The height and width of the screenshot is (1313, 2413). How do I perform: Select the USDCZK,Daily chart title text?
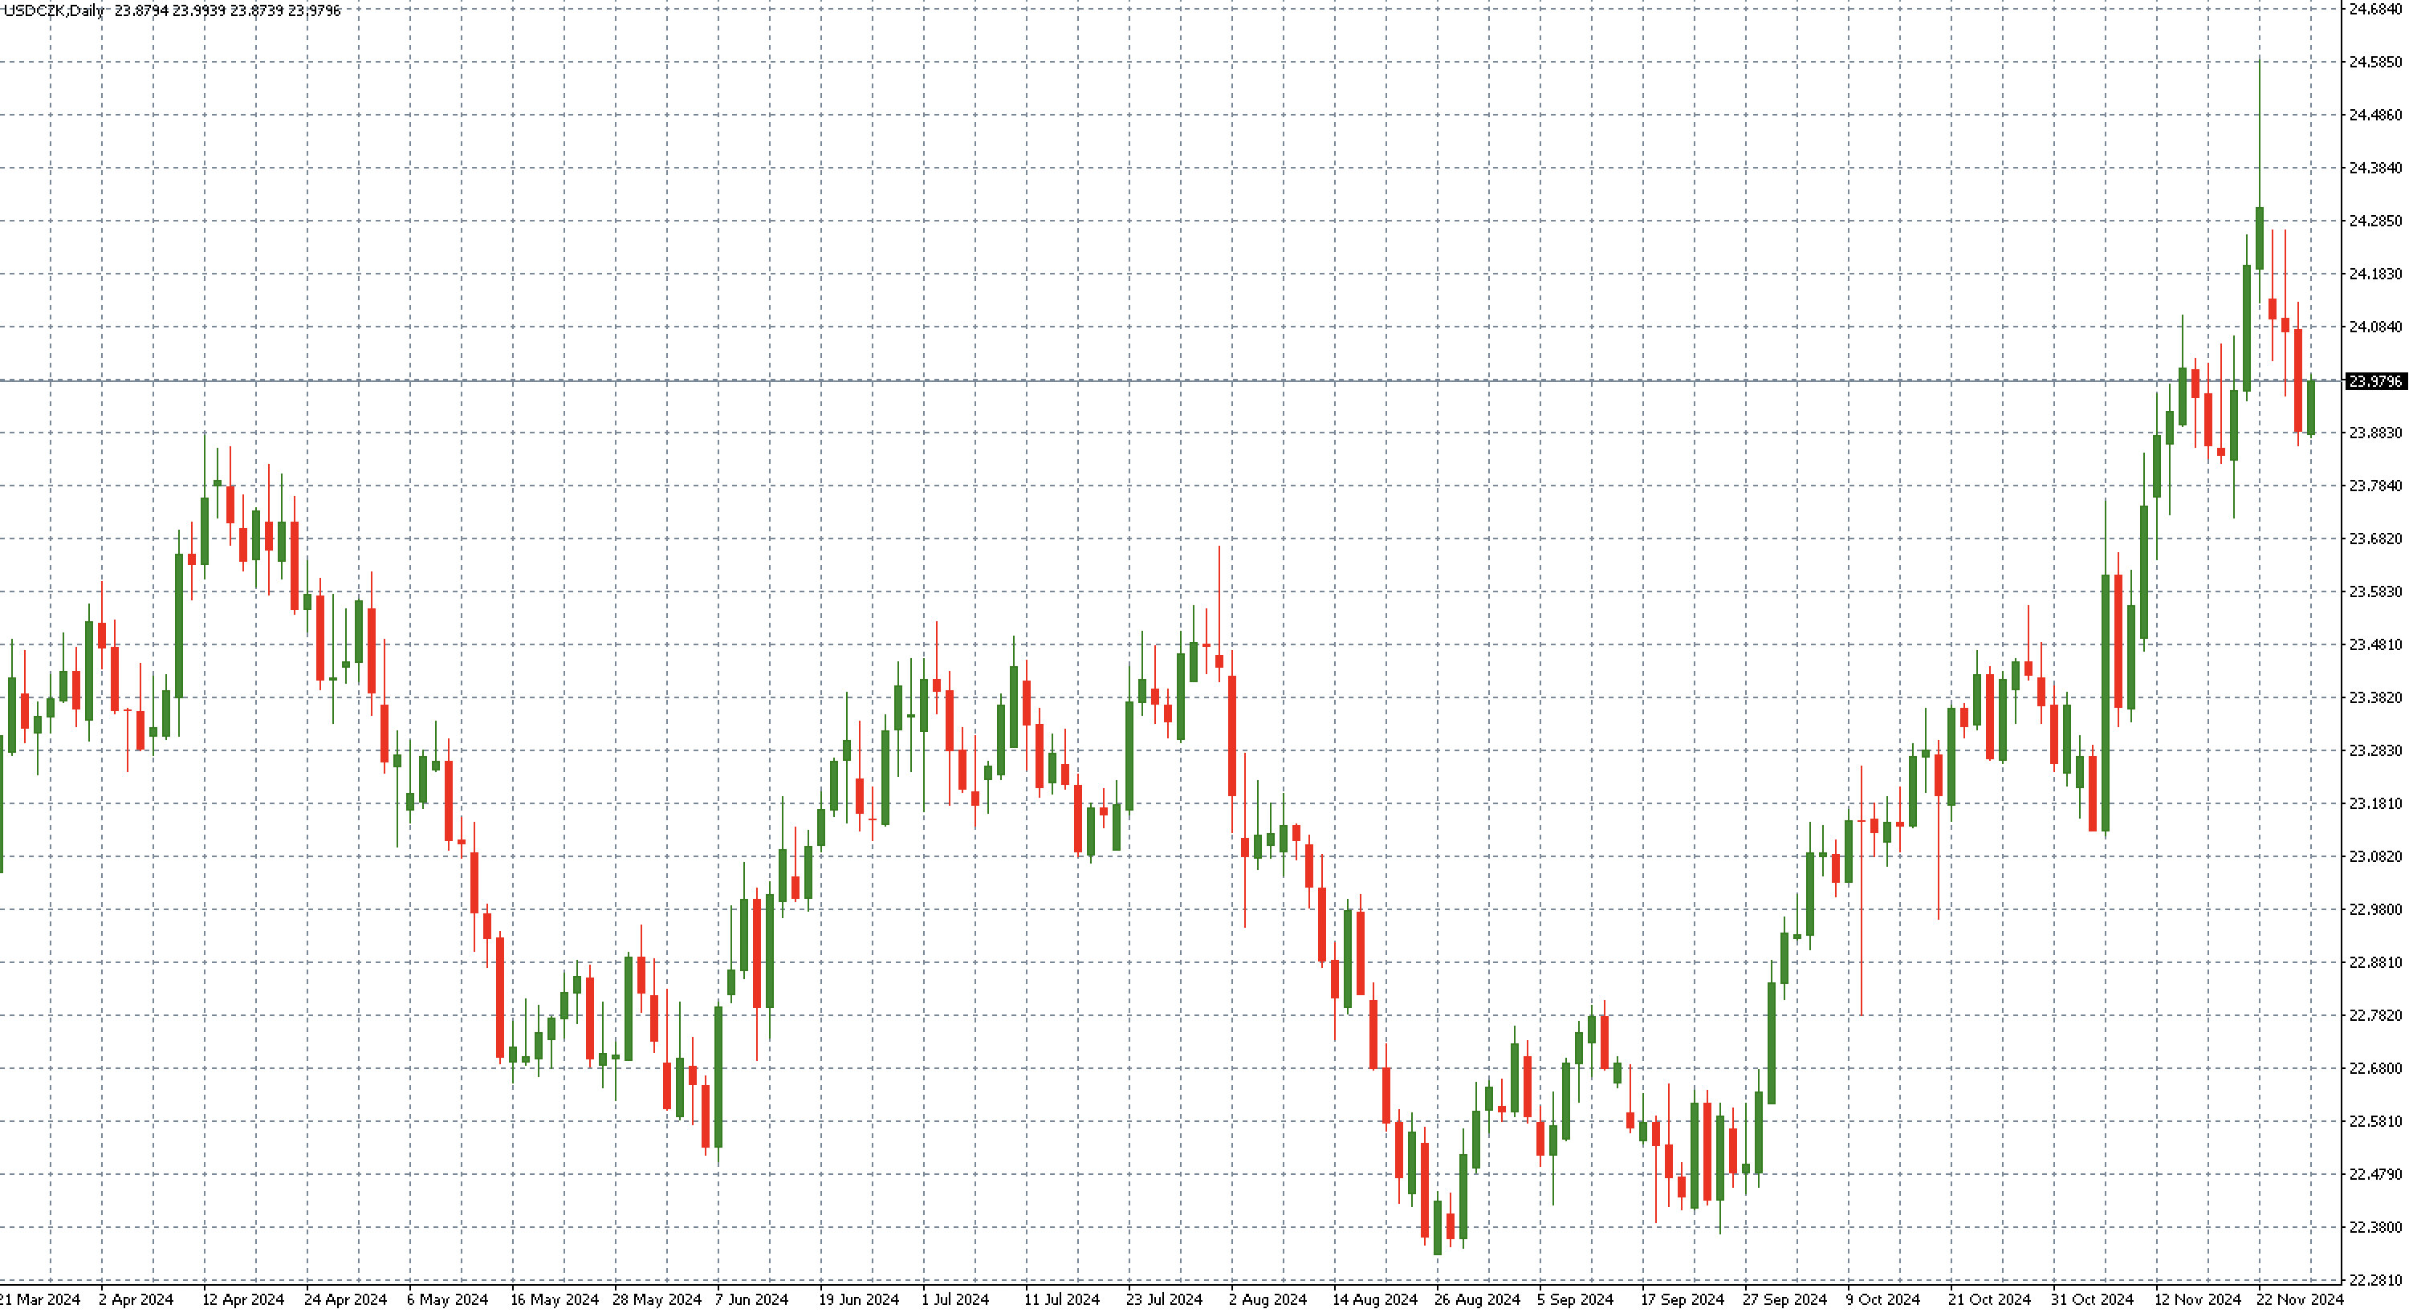[55, 10]
